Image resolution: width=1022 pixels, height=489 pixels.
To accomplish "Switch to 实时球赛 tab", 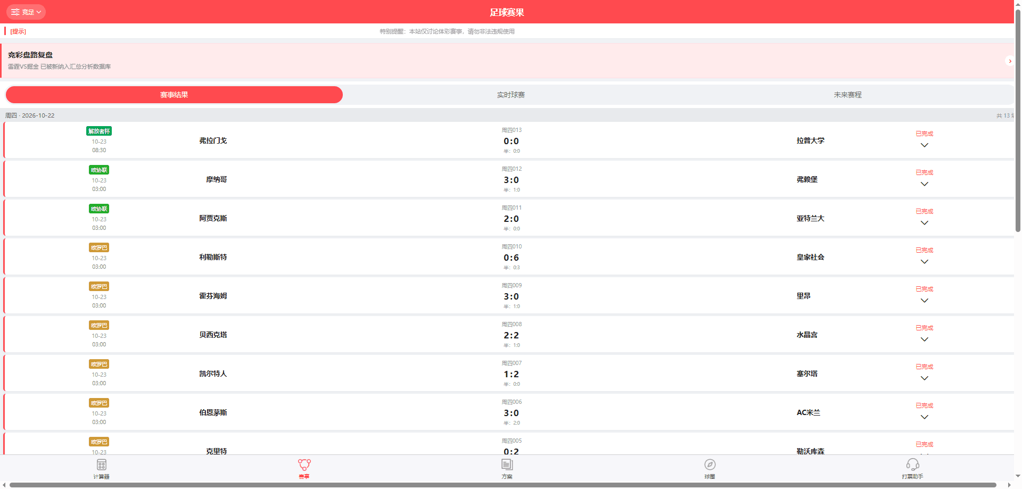I will pyautogui.click(x=511, y=95).
